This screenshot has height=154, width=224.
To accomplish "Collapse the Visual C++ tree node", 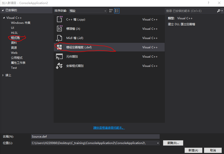I will (x=4, y=18).
